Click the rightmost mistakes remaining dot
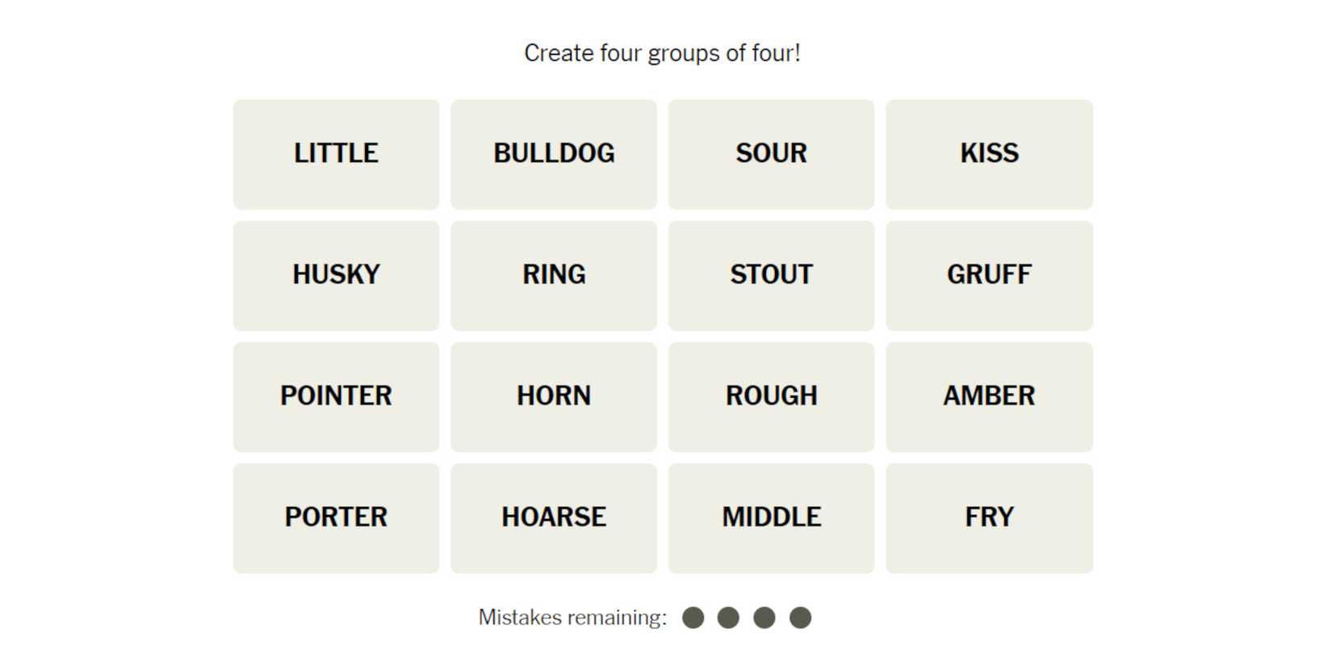This screenshot has height=666, width=1332. pyautogui.click(x=800, y=618)
